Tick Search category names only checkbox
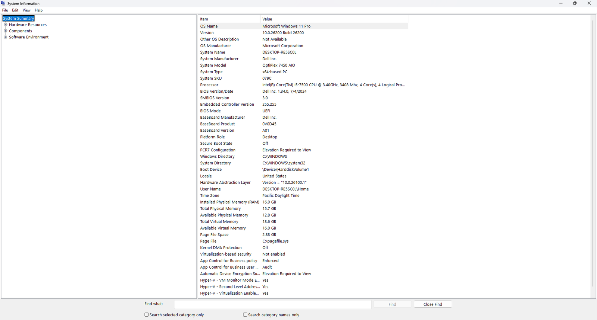Image resolution: width=597 pixels, height=320 pixels. pos(245,315)
